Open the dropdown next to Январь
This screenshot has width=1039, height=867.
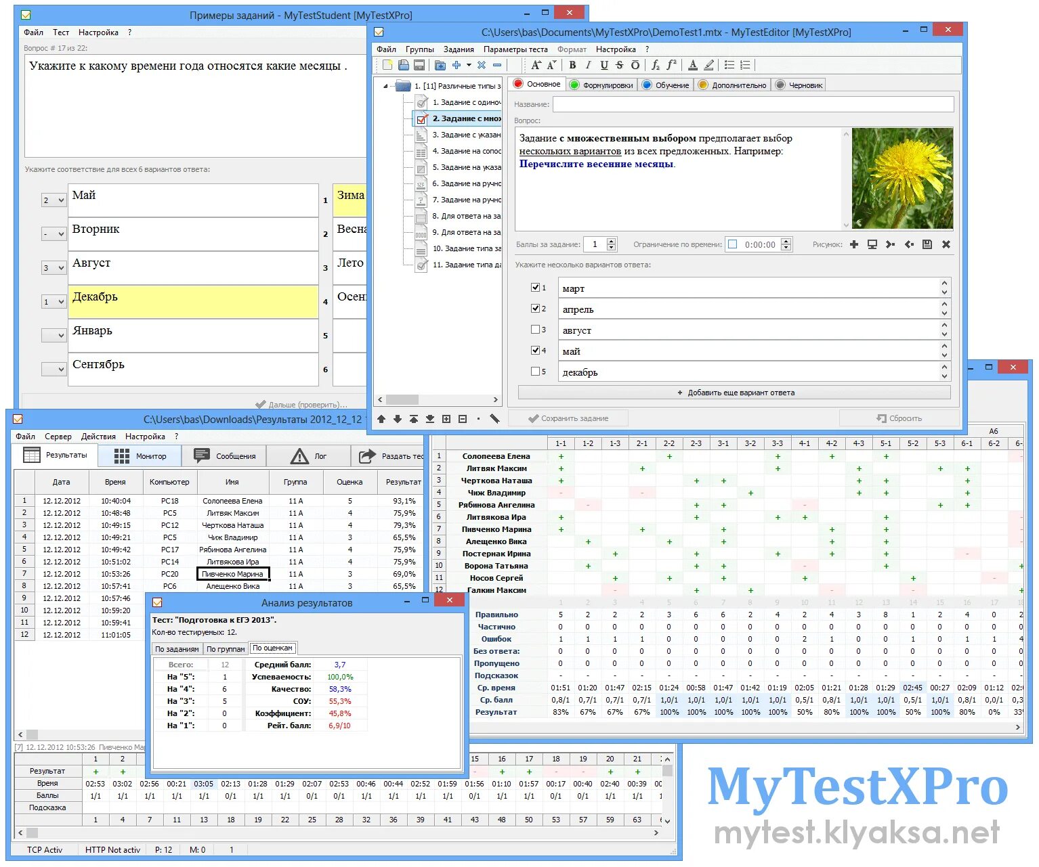click(54, 336)
